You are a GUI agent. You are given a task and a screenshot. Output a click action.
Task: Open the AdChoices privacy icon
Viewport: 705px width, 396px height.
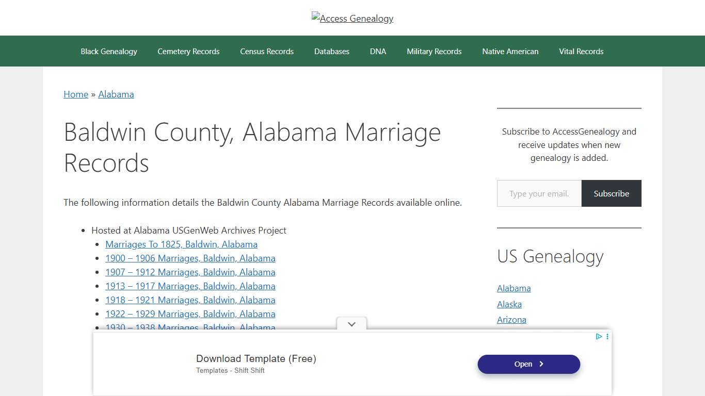[599, 336]
